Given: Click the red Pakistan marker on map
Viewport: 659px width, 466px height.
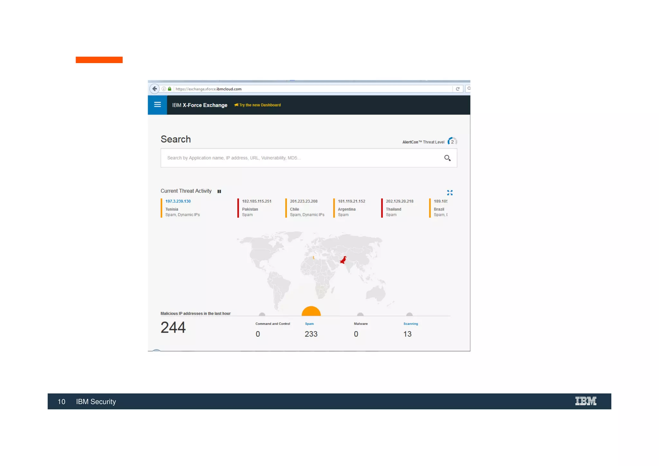Looking at the screenshot, I should (343, 260).
